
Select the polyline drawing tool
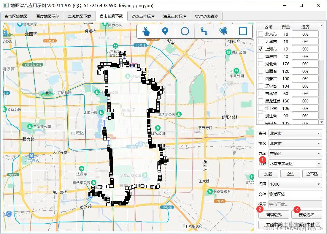coord(204,31)
